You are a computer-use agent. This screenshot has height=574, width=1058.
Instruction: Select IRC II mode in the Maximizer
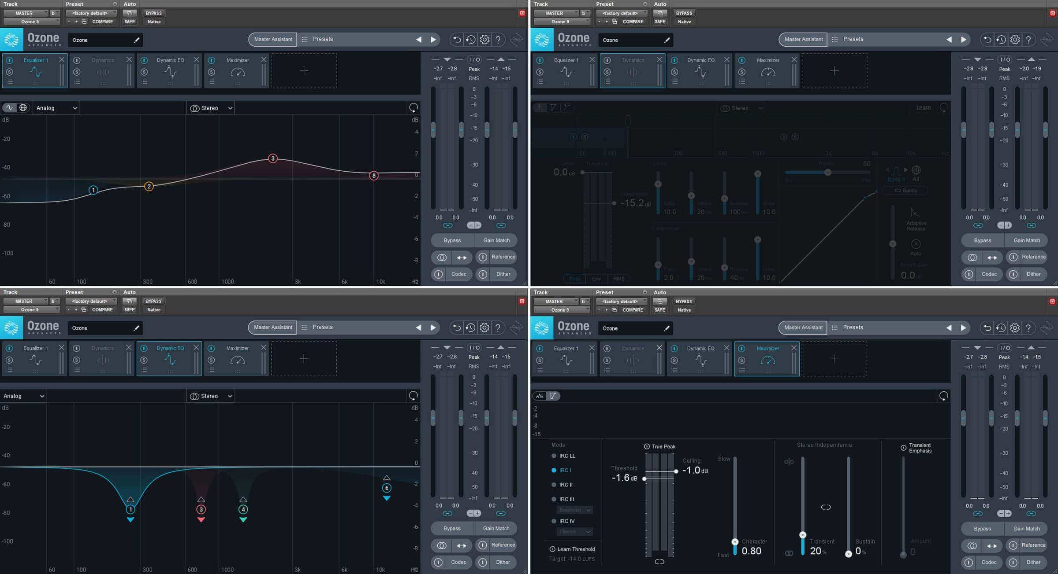click(x=562, y=485)
